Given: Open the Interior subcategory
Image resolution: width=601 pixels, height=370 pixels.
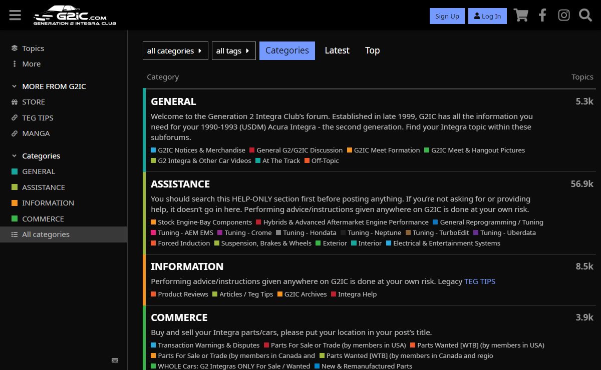Looking at the screenshot, I should [x=367, y=243].
